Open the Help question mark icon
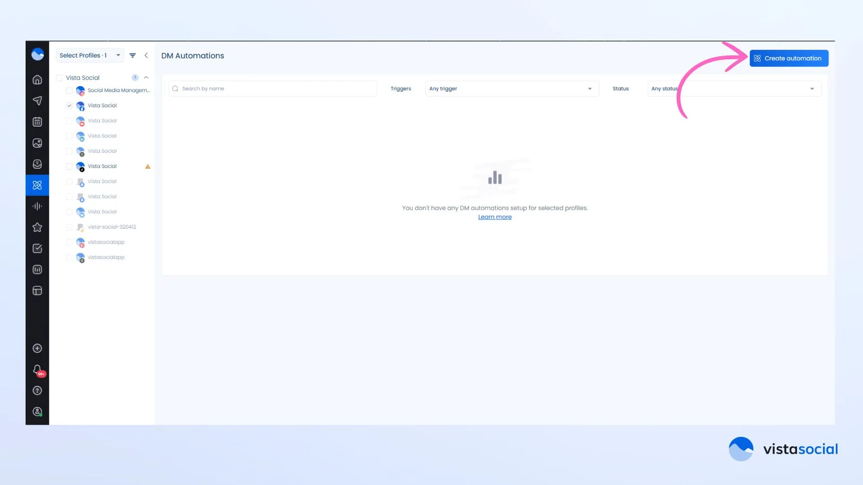The image size is (863, 485). (x=37, y=391)
